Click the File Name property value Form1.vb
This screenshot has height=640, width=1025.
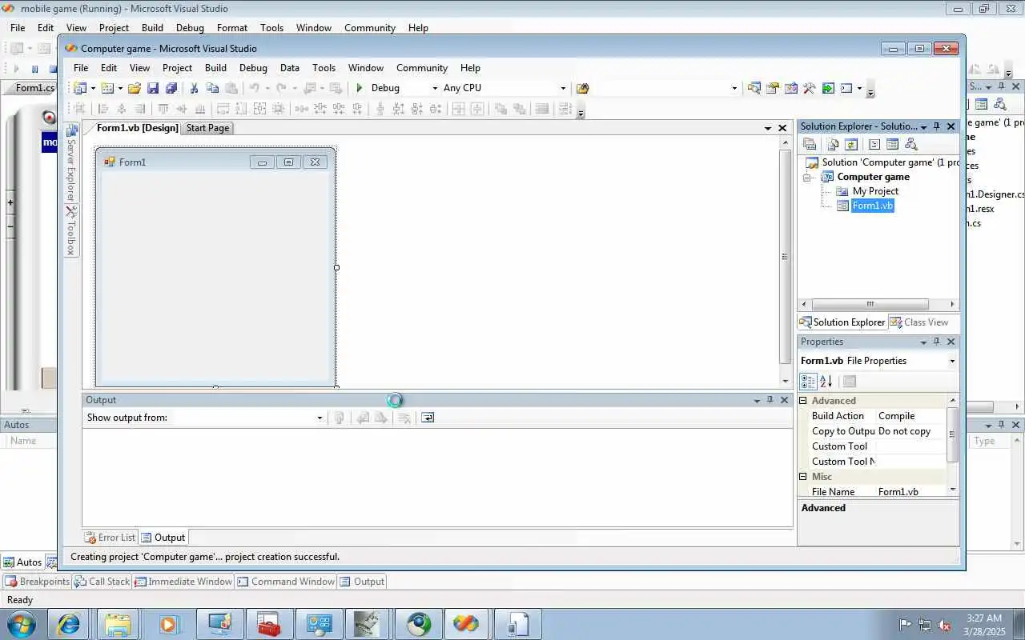911,492
